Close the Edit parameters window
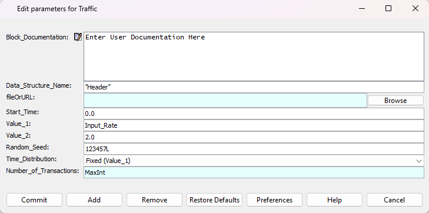Viewport: 429px width, 213px height. [415, 8]
